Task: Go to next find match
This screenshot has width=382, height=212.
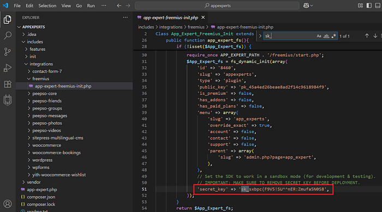Action: click(375, 36)
